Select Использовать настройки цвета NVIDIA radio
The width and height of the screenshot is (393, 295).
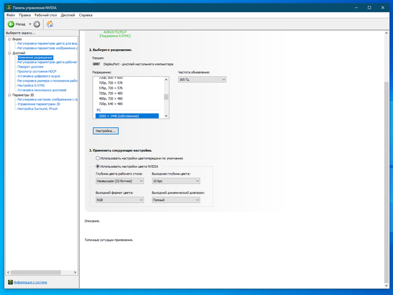click(98, 166)
